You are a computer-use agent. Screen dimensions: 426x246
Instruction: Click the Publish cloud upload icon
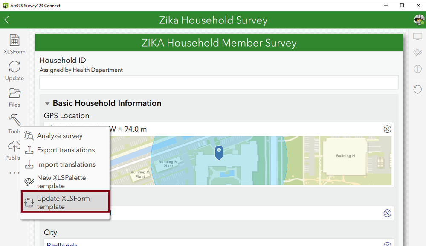[14, 147]
